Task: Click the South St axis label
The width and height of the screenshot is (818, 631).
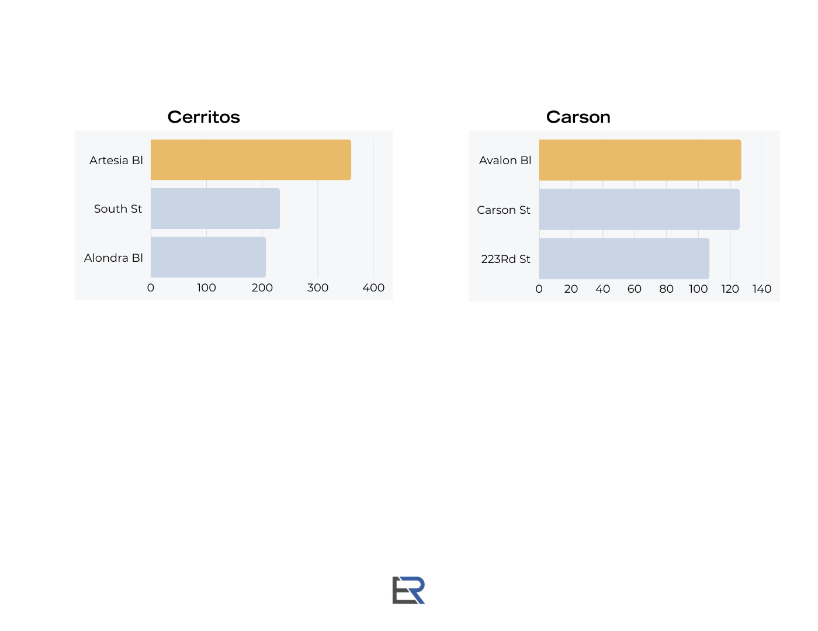Action: pyautogui.click(x=118, y=209)
